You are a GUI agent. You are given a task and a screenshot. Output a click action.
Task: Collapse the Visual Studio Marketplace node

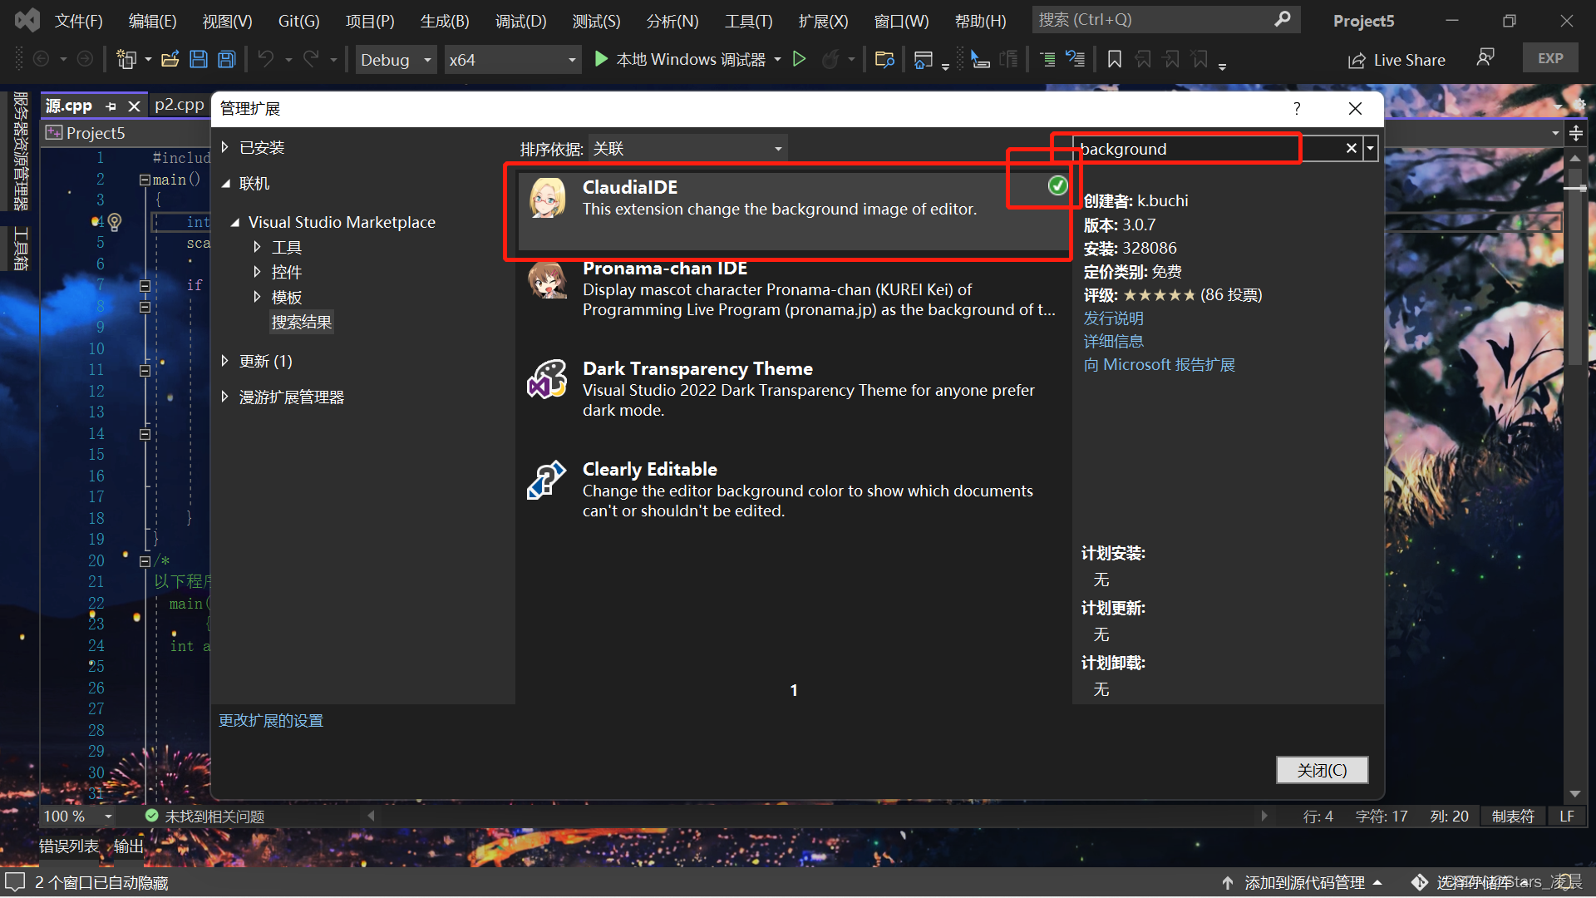(x=235, y=223)
